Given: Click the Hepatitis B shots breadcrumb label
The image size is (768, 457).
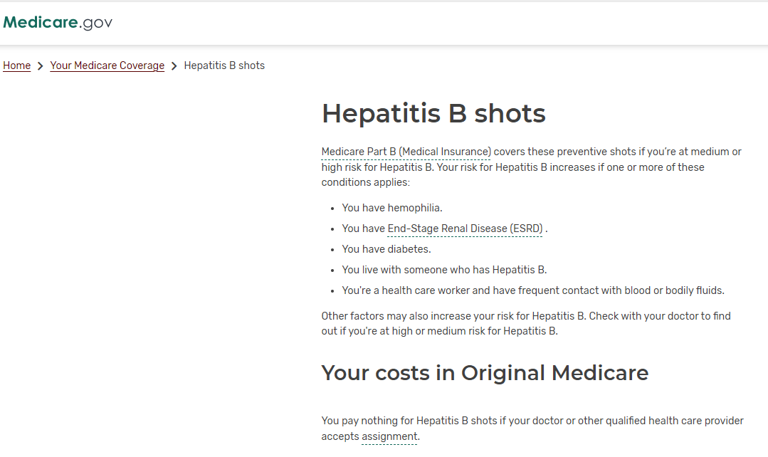Looking at the screenshot, I should tap(224, 65).
